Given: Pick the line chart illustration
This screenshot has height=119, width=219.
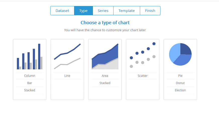Looking at the screenshot, I should (x=67, y=56).
